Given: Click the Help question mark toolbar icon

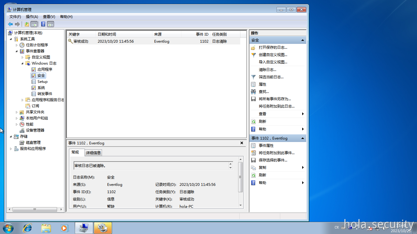Looking at the screenshot, I should [x=43, y=24].
